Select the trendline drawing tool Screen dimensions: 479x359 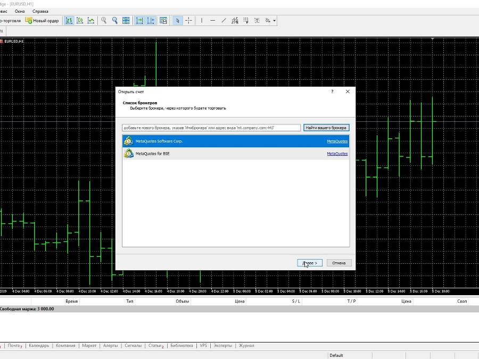point(224,21)
